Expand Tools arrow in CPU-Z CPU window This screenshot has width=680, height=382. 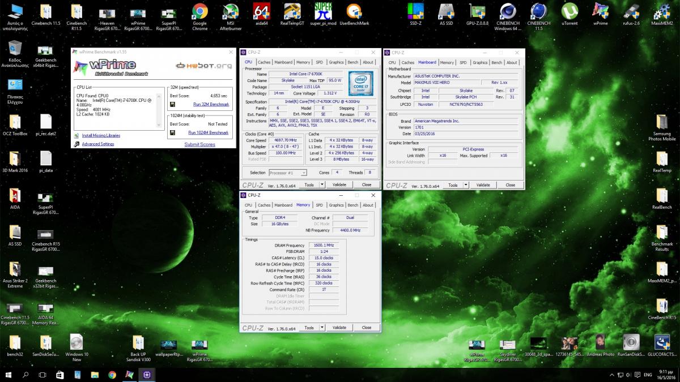322,184
